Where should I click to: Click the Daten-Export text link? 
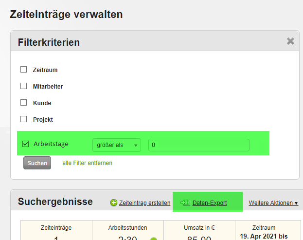[210, 203]
